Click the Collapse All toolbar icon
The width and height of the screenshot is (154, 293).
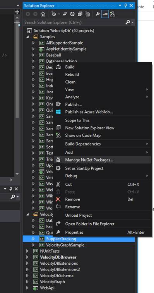pos(80,14)
